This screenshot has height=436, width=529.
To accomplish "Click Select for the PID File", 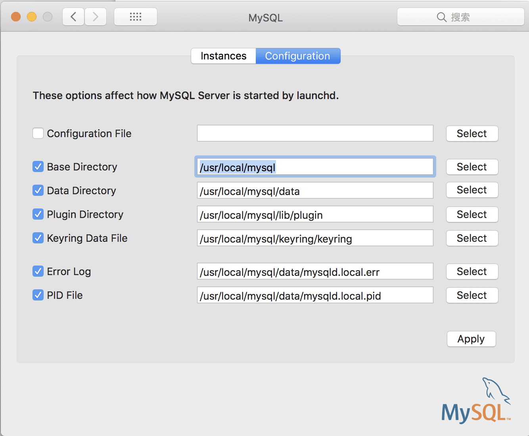I will 472,295.
